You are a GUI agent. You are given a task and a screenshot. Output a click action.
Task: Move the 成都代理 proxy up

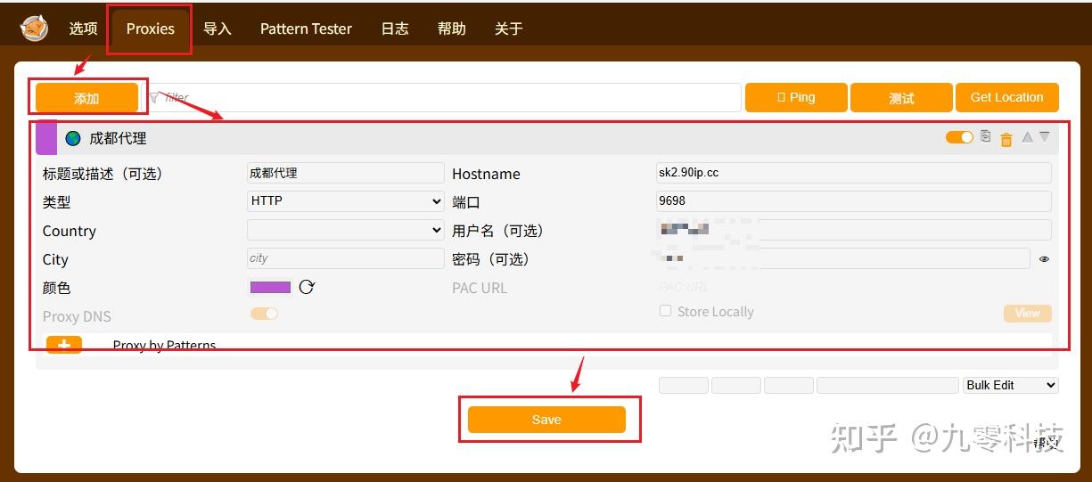(1027, 137)
